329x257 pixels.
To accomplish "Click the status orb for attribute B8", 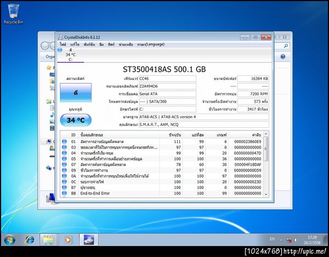I will 64,193.
